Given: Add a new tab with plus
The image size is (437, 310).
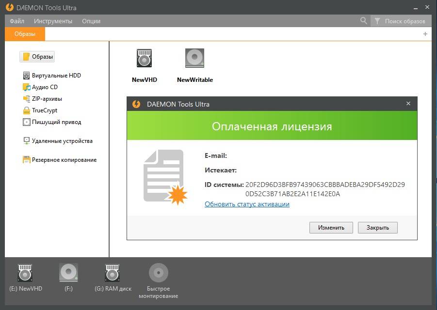Looking at the screenshot, I should click(425, 34).
